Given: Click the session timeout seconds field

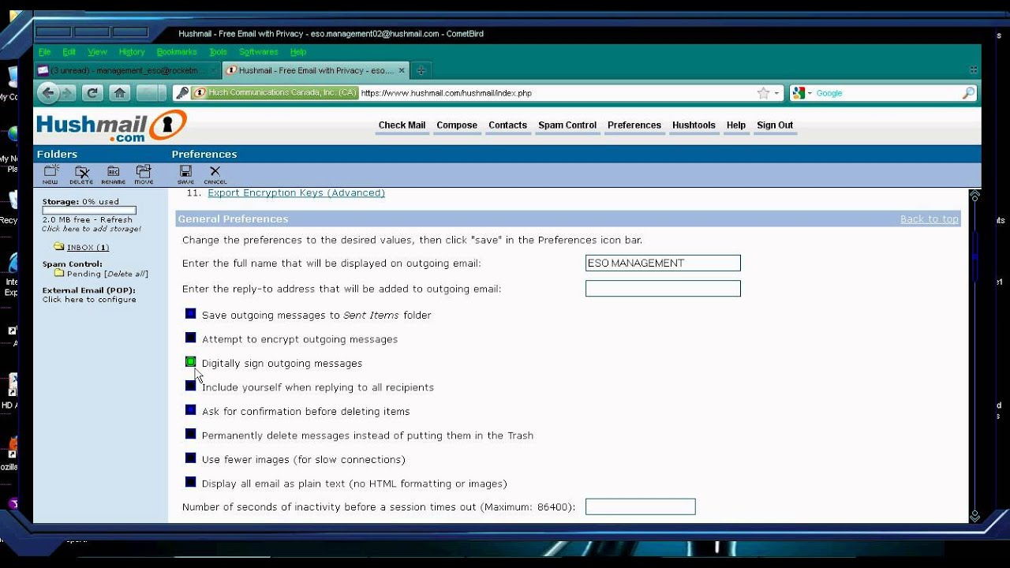Looking at the screenshot, I should coord(640,506).
